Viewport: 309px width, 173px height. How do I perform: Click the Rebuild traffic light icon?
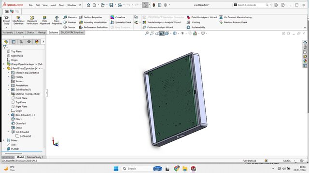point(154,5)
